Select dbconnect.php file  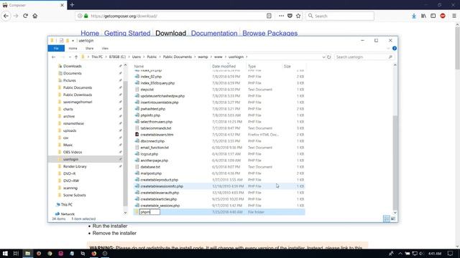point(152,141)
